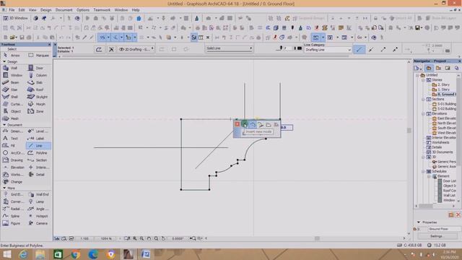The image size is (462, 260).
Task: Select the Arrow selection tool
Action: click(12, 56)
